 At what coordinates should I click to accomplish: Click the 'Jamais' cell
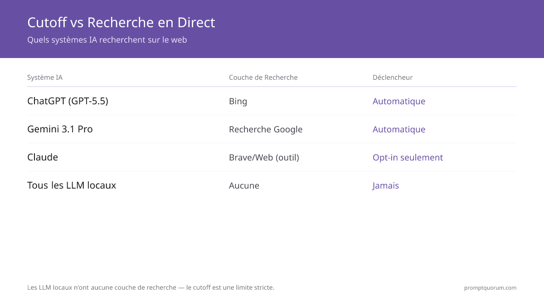point(386,185)
